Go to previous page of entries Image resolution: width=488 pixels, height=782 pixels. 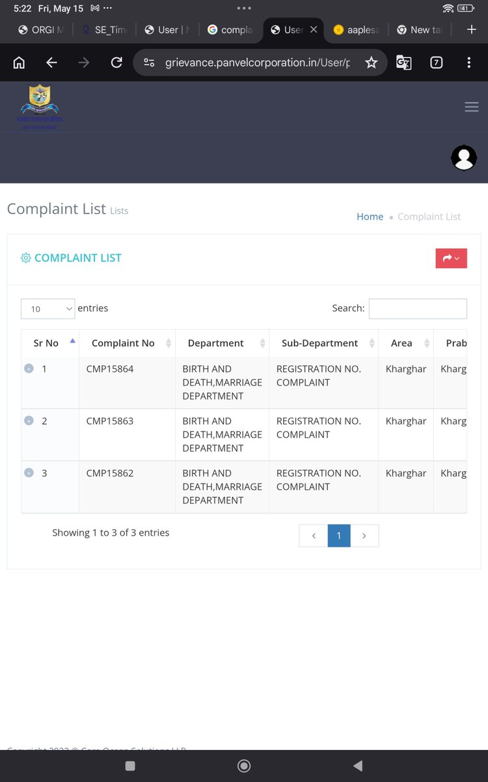pyautogui.click(x=314, y=536)
